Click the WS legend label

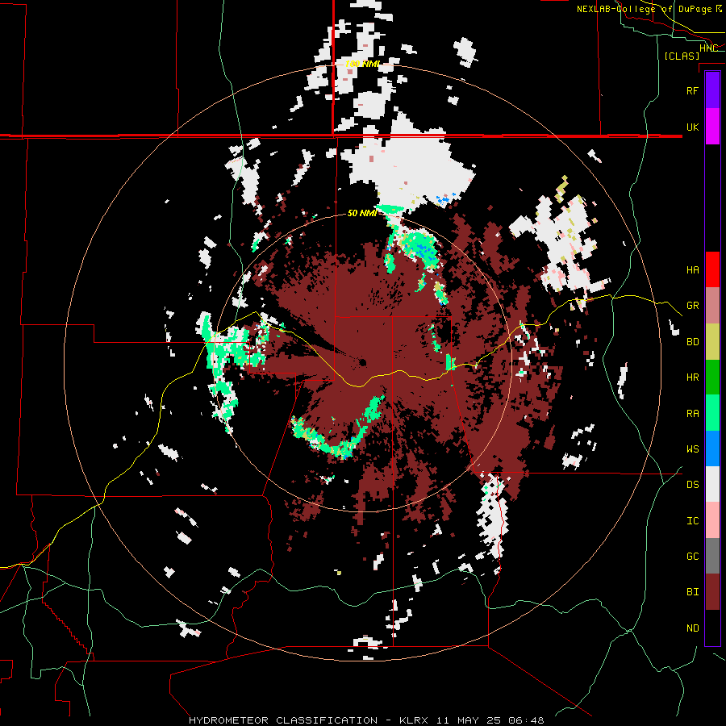pyautogui.click(x=692, y=449)
